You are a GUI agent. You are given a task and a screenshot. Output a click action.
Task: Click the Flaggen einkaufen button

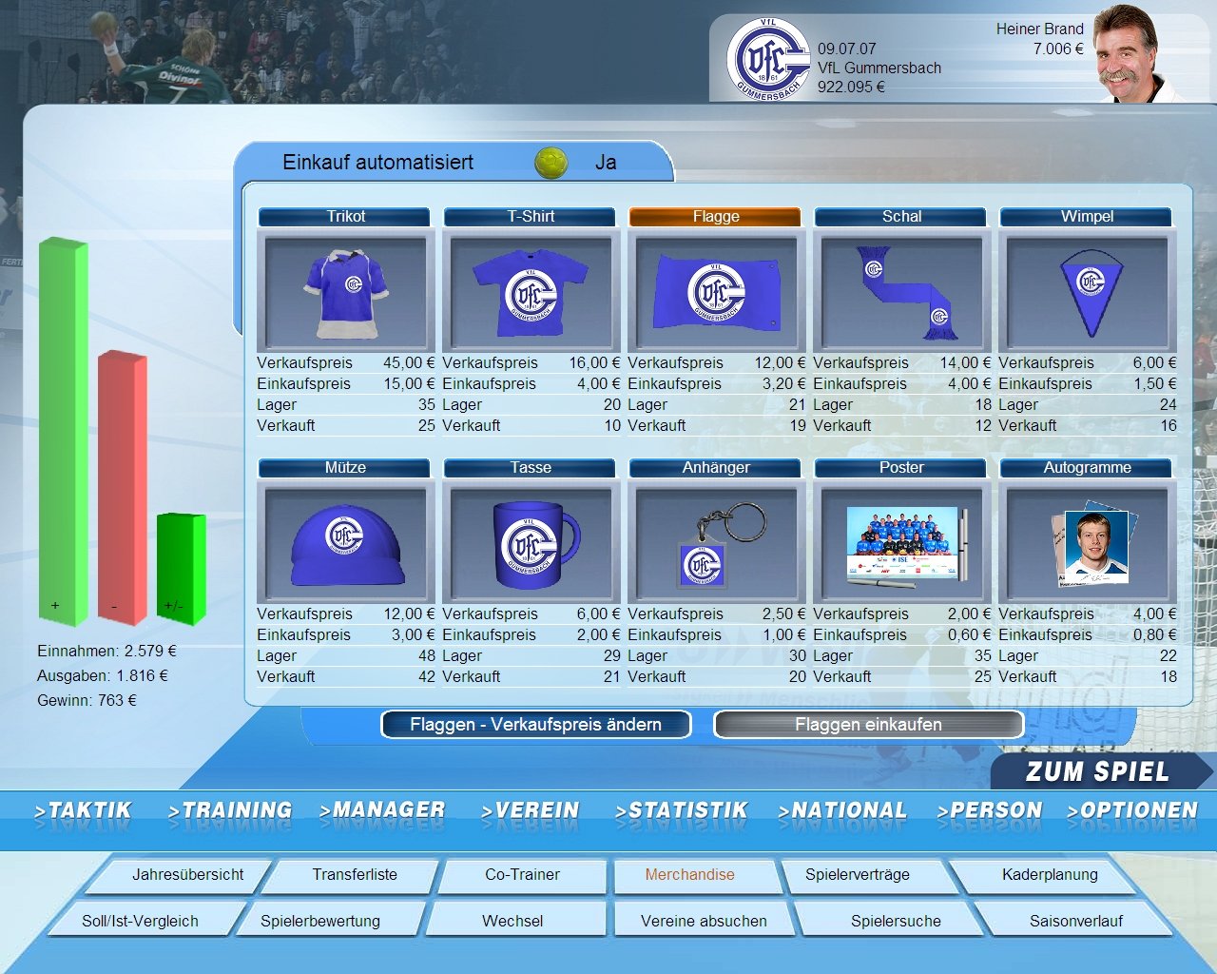(868, 725)
